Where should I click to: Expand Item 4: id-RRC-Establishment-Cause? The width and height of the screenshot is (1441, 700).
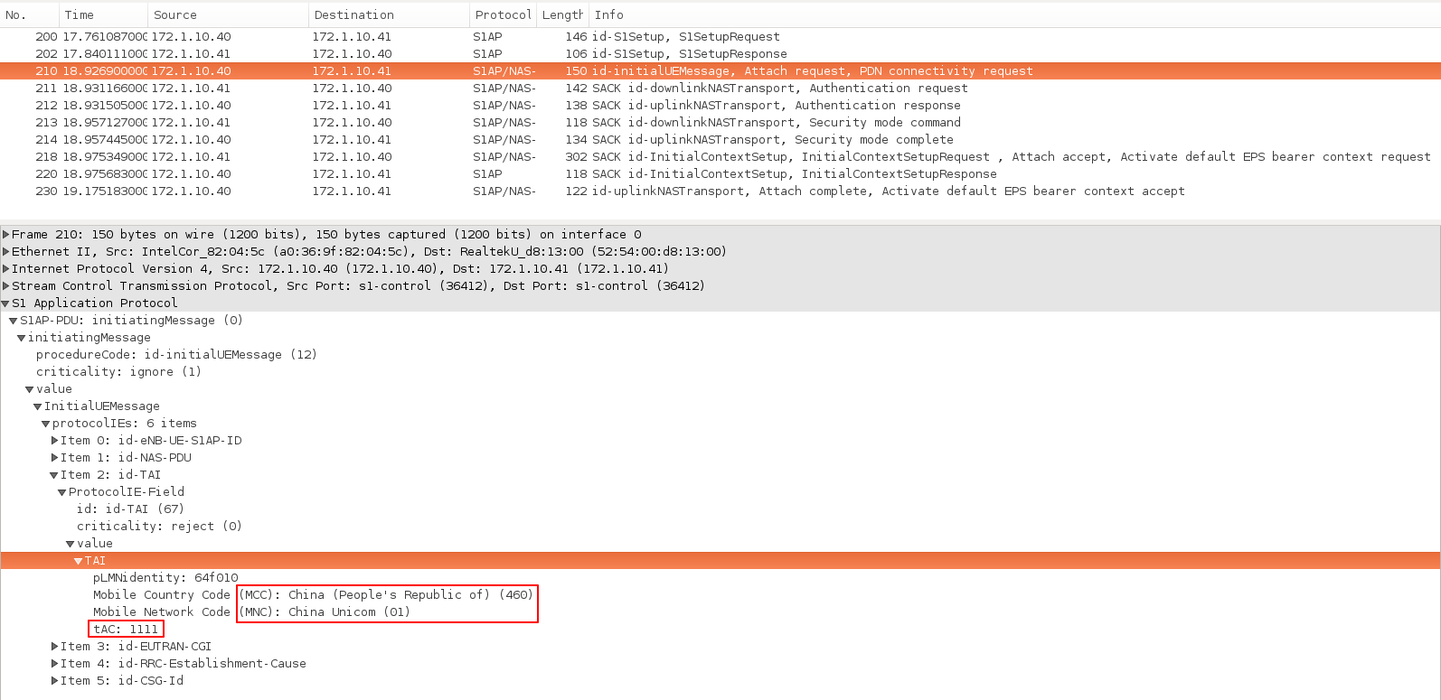click(55, 664)
